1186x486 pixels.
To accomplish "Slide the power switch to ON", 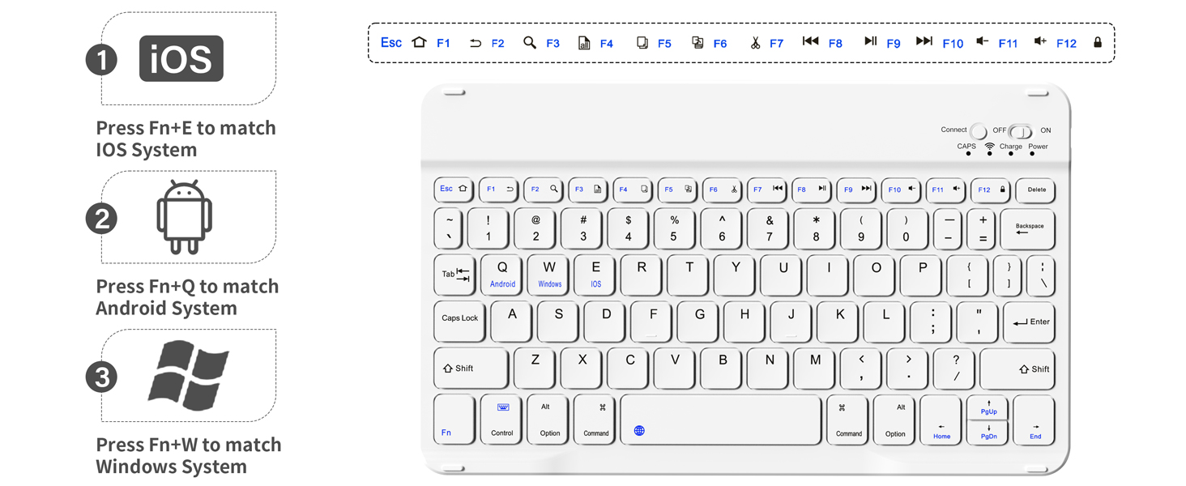I will [x=1022, y=130].
